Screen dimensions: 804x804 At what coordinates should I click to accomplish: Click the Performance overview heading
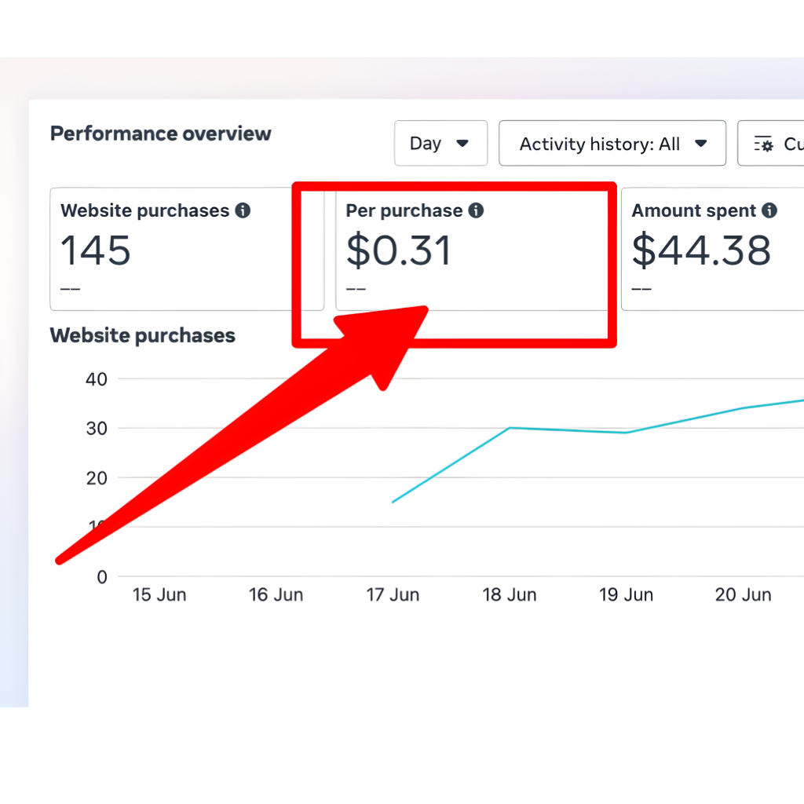pos(160,133)
